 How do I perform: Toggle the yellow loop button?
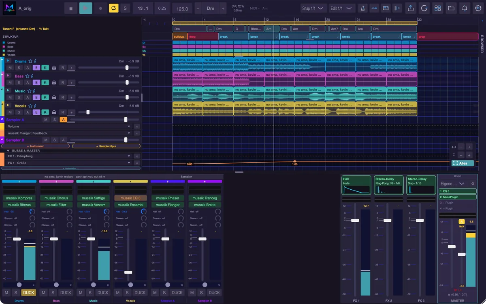tap(113, 8)
